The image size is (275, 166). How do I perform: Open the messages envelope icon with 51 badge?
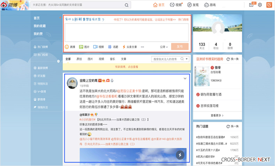point(252,5)
